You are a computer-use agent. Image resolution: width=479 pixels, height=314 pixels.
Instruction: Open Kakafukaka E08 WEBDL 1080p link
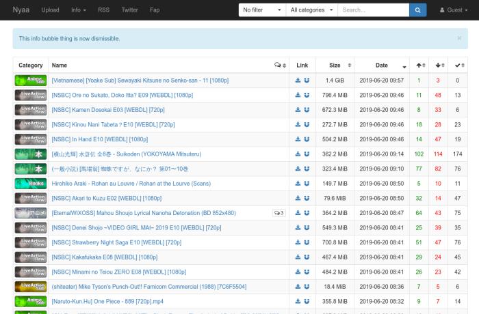coord(105,257)
